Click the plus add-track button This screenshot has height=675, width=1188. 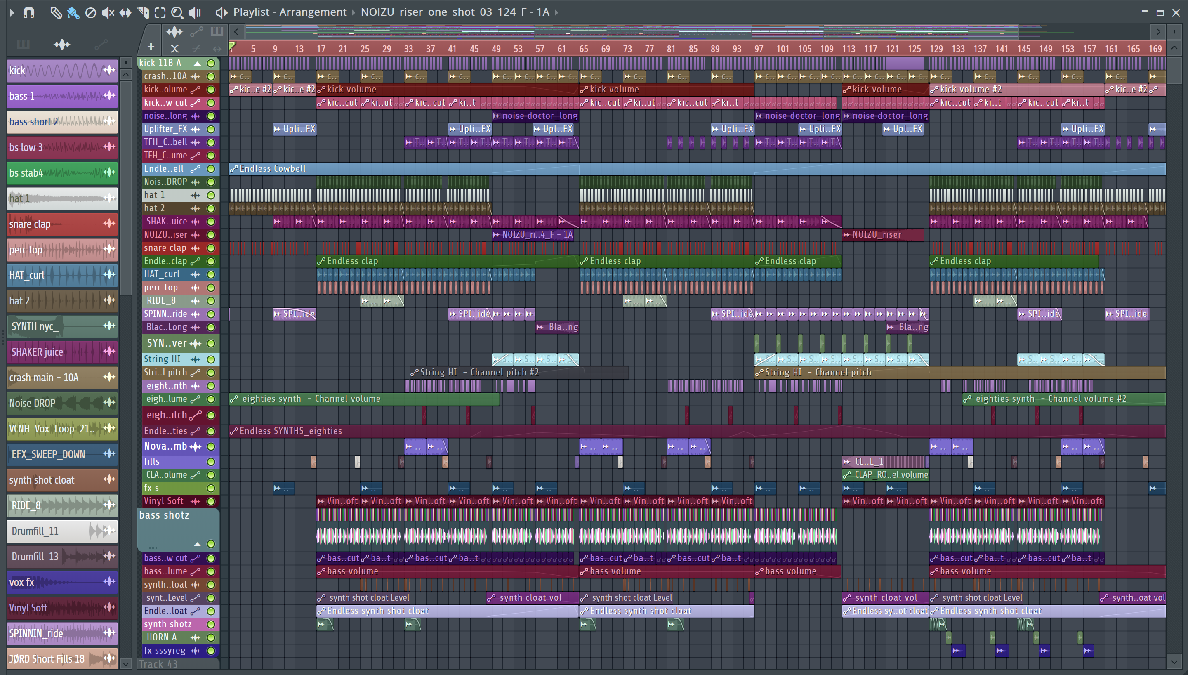pos(151,47)
